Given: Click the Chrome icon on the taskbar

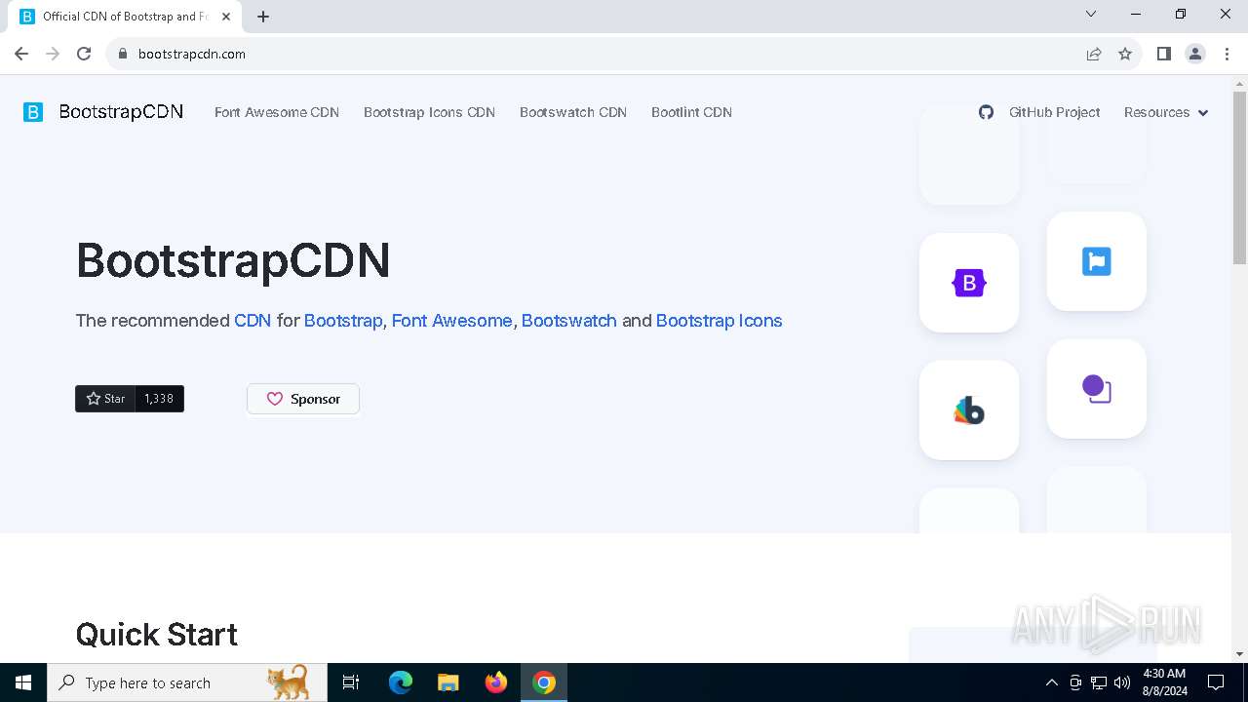Looking at the screenshot, I should 544,682.
